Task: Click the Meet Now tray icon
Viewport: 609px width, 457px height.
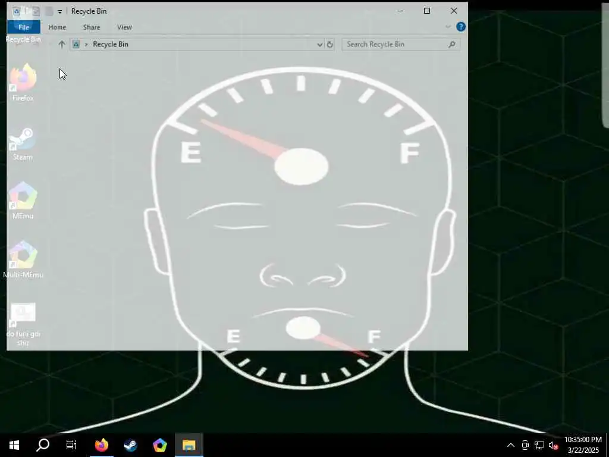Action: (x=525, y=445)
